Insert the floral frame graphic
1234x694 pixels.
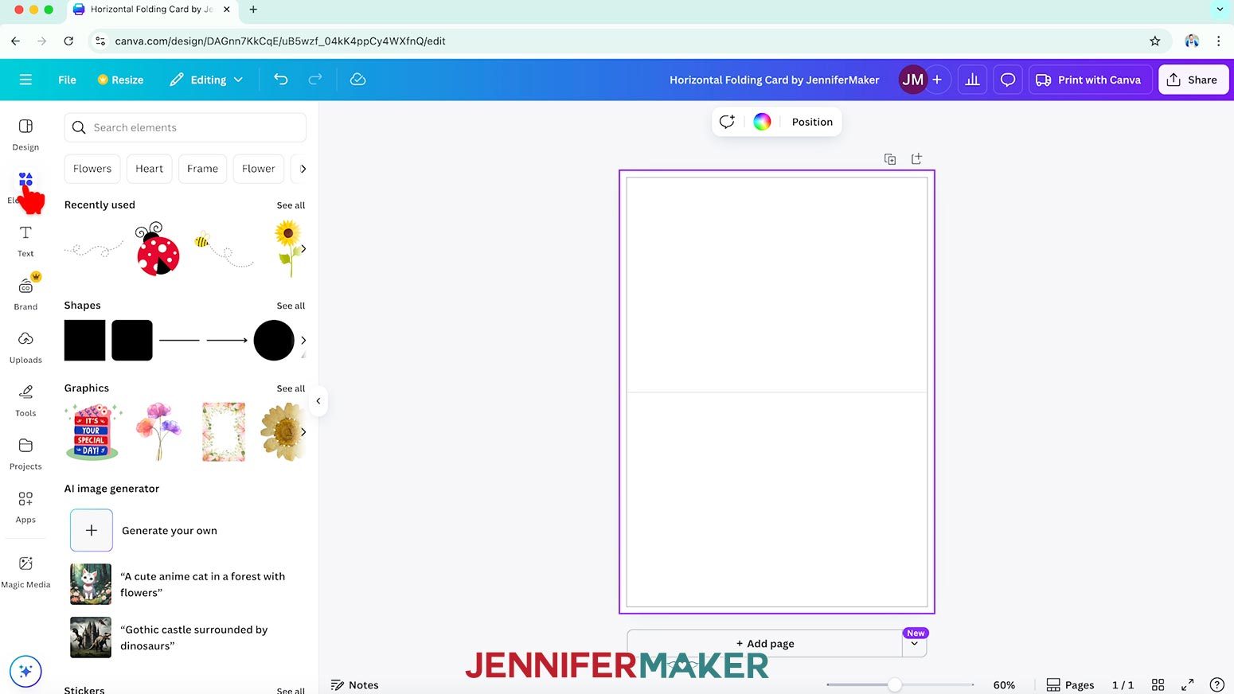[x=224, y=432]
